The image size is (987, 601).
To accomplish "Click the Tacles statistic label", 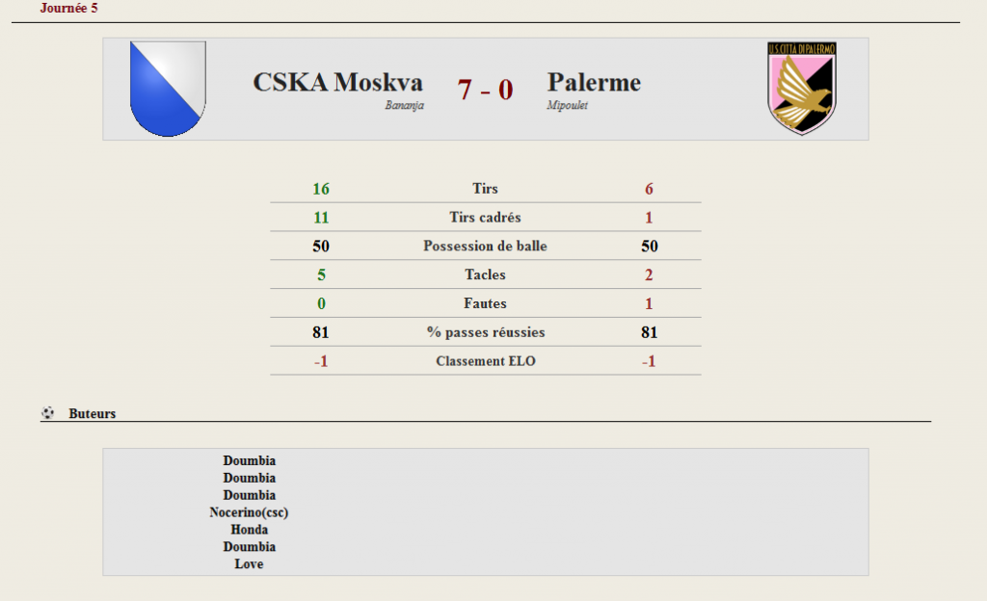I will (x=486, y=274).
